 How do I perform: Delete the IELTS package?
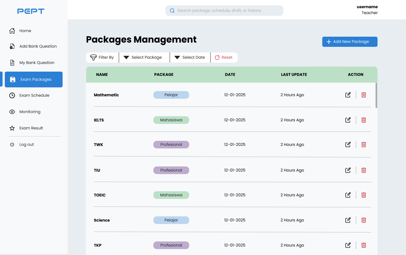[x=364, y=120]
